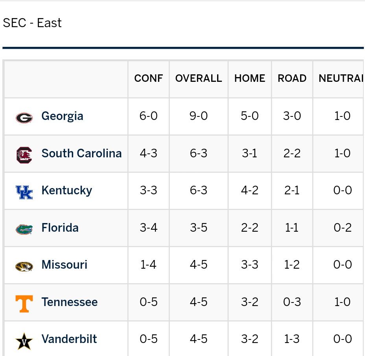Click the Kentucky Wildcats UK logo

pyautogui.click(x=24, y=192)
